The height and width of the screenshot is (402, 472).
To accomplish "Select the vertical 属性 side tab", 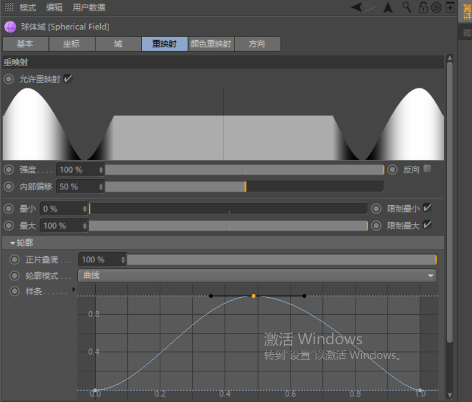I will pos(466,11).
